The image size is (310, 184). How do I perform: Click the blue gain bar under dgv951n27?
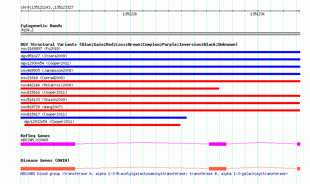tap(160, 59)
